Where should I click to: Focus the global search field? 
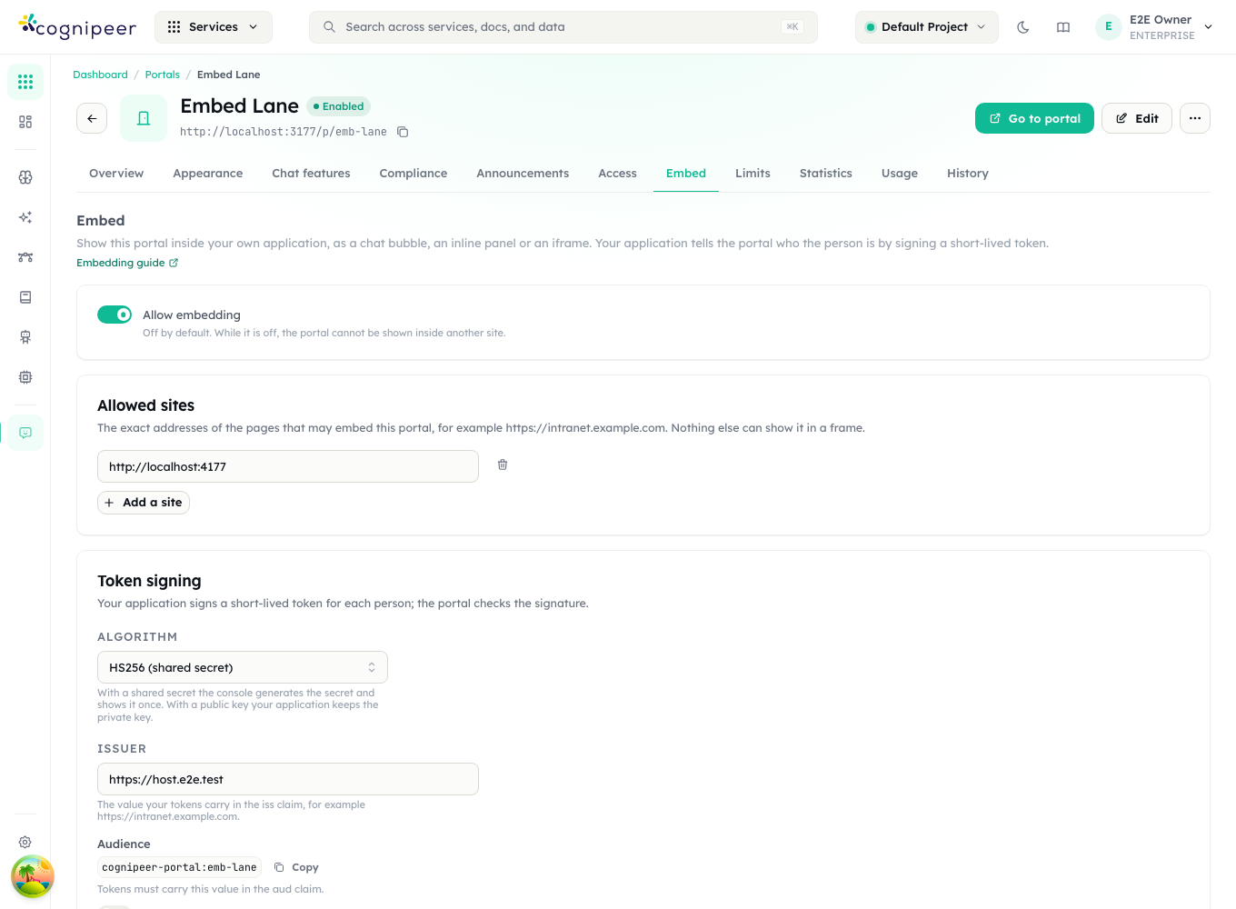tap(563, 27)
